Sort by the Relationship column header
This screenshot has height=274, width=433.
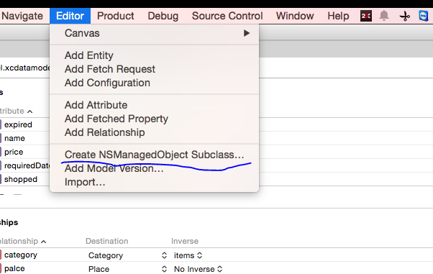pyautogui.click(x=22, y=241)
